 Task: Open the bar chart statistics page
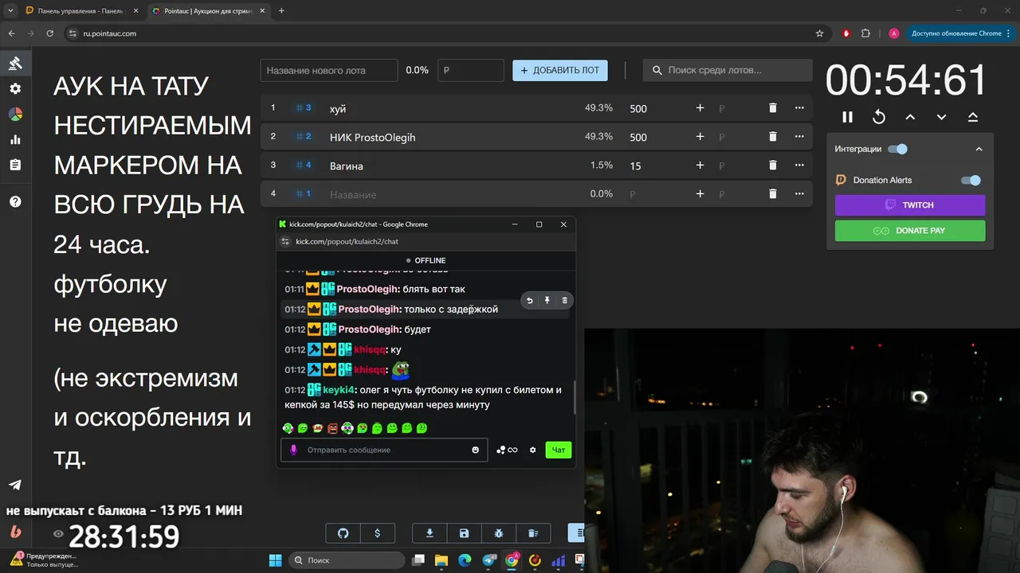tap(15, 139)
